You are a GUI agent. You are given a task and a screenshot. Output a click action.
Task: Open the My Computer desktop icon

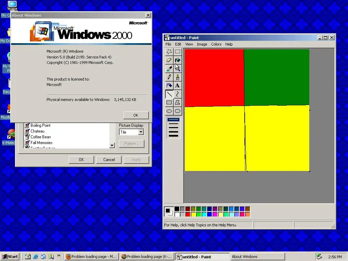click(13, 6)
